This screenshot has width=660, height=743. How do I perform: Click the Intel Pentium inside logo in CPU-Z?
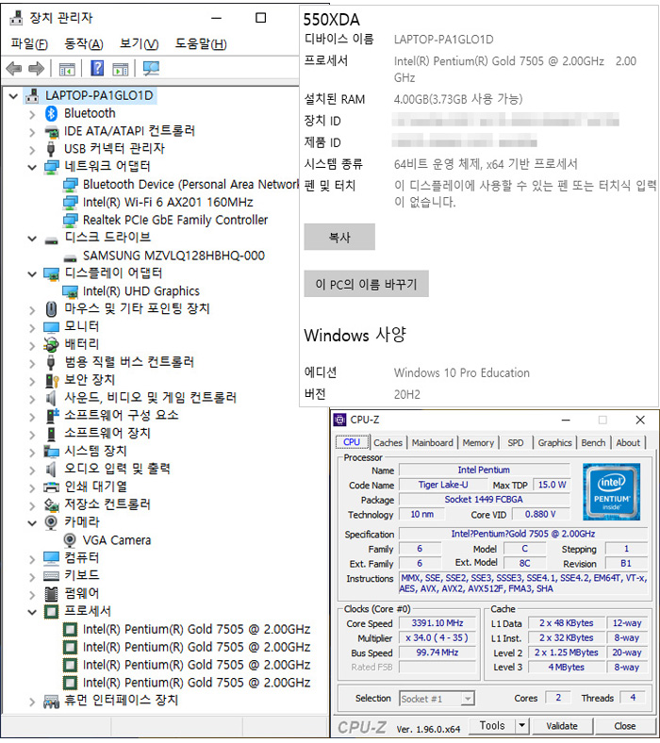611,491
